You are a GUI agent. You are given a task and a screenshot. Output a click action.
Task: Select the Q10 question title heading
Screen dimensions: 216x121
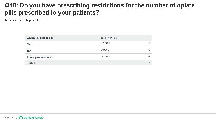[x=100, y=9]
